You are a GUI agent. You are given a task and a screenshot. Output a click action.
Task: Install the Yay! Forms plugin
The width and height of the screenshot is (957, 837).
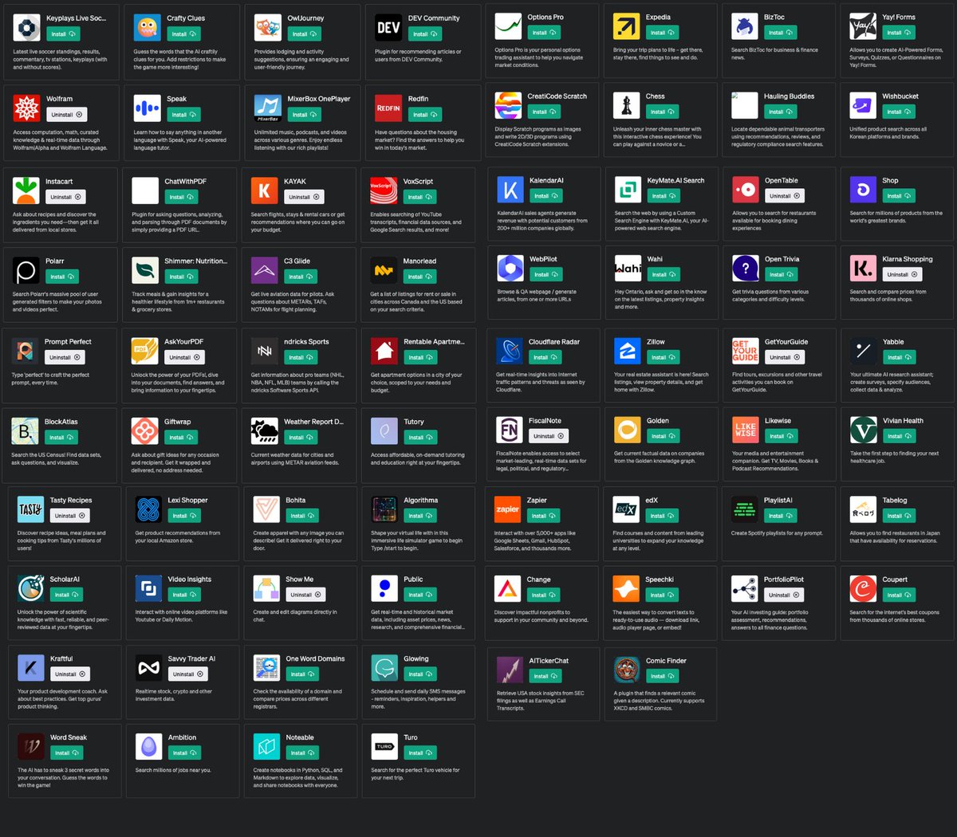tap(899, 33)
